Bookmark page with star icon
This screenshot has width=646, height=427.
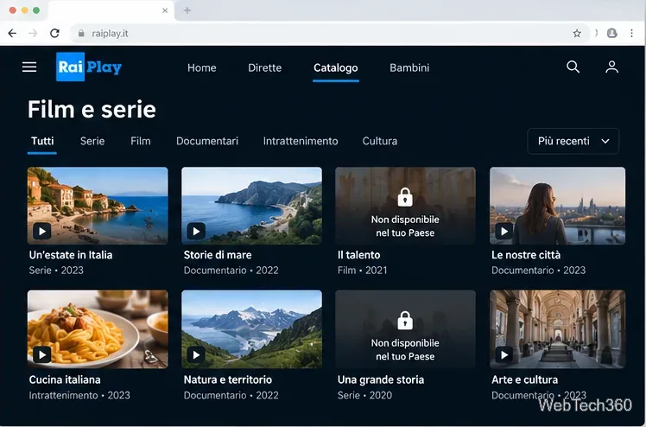pos(577,34)
